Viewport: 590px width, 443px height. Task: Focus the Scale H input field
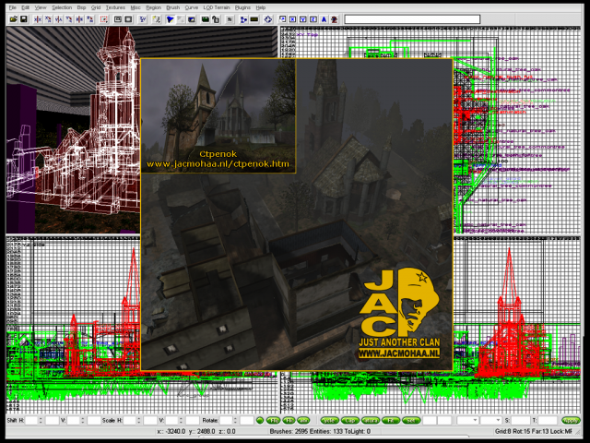coord(129,421)
